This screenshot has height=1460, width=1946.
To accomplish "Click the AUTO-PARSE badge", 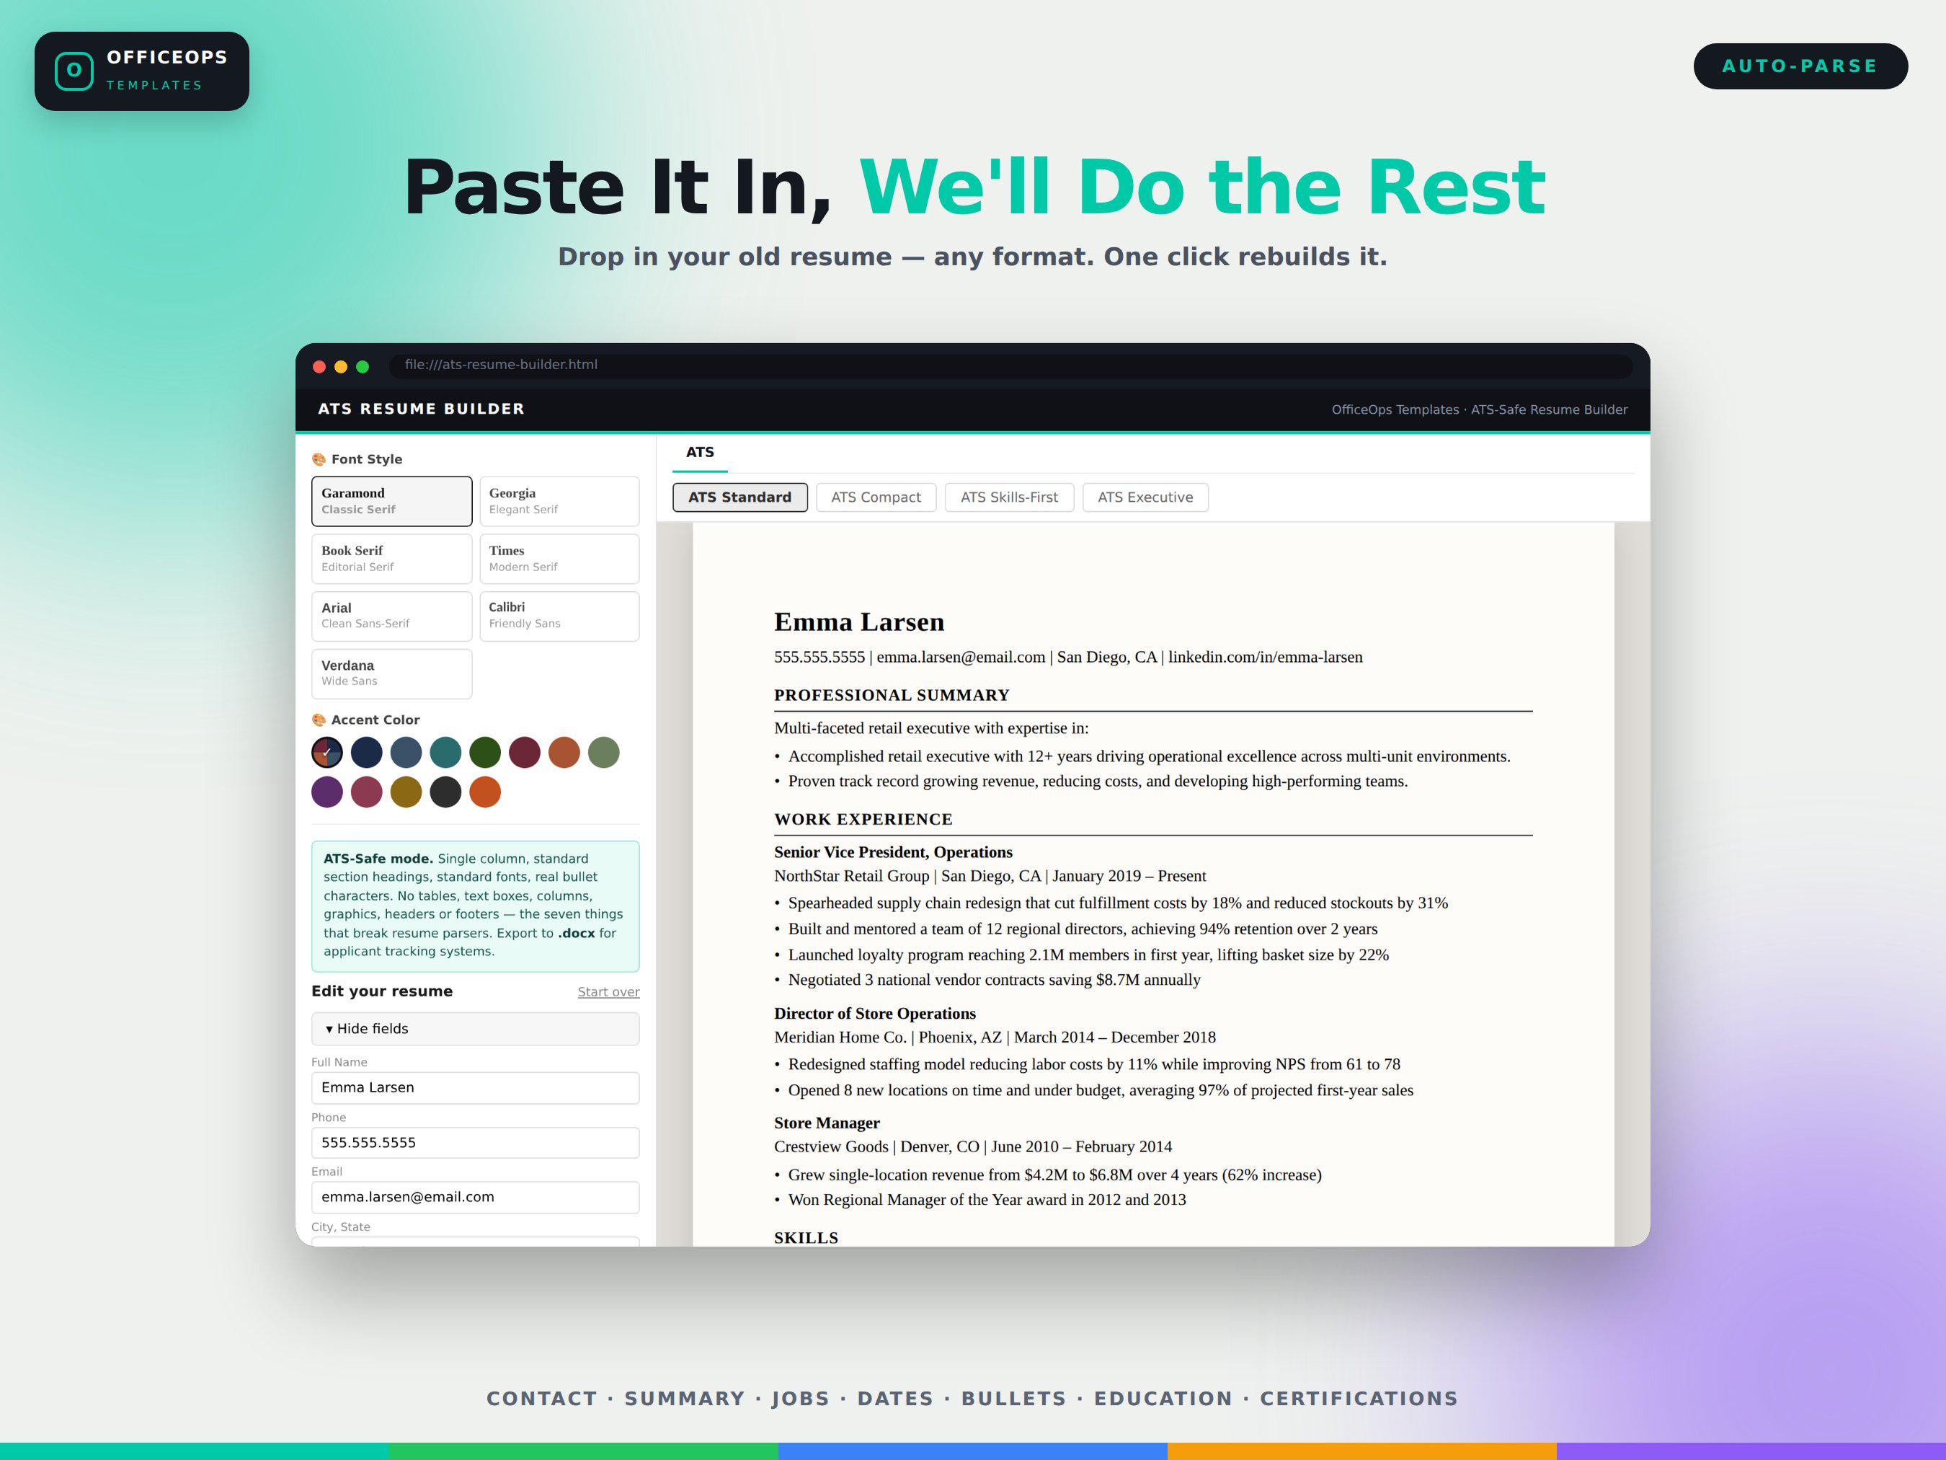I will click(x=1800, y=66).
